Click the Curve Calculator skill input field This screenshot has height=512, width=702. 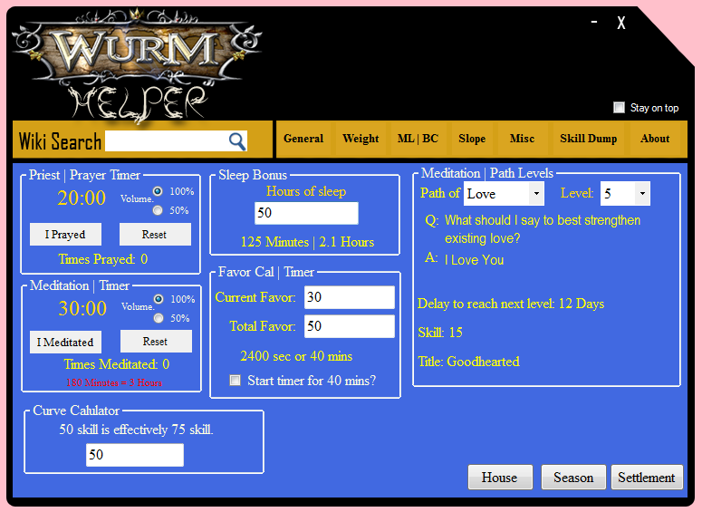coord(135,455)
